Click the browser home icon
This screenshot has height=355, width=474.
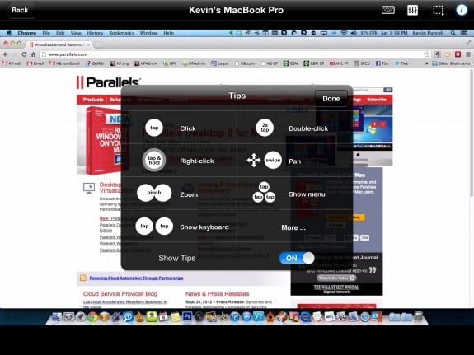coord(34,54)
